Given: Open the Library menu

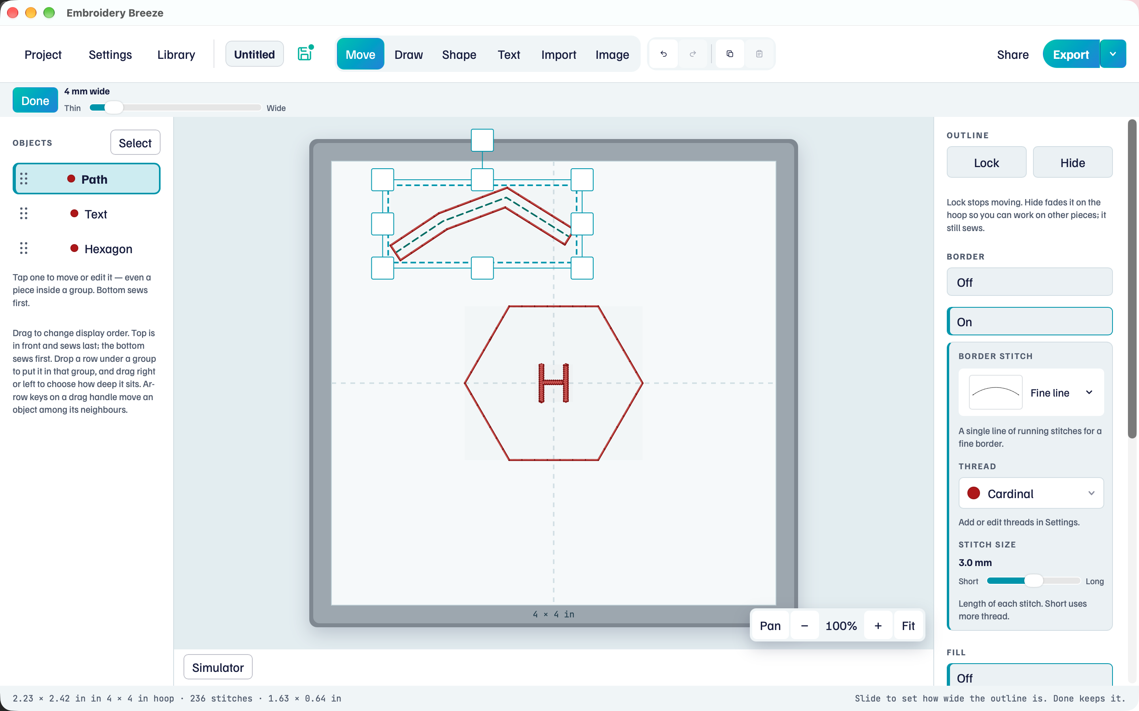Looking at the screenshot, I should (x=176, y=55).
